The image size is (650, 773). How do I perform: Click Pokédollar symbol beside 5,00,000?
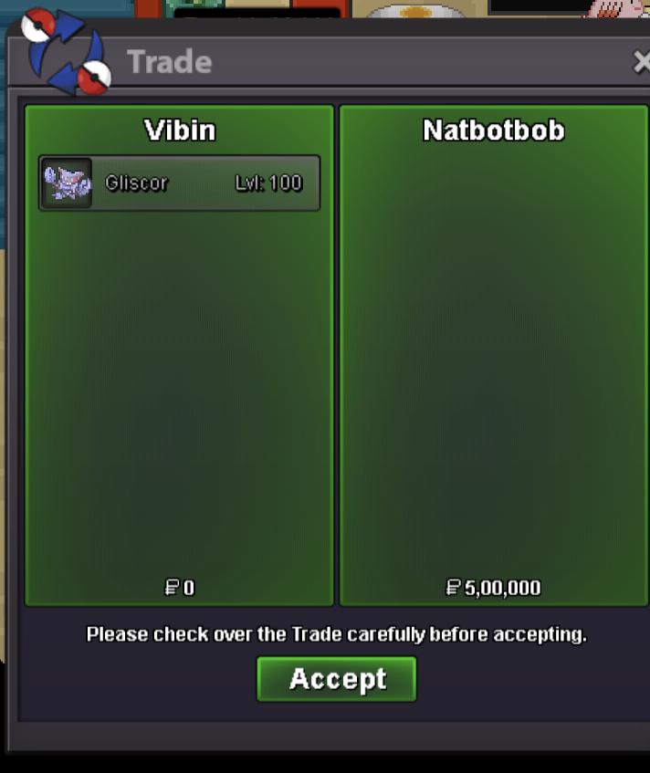(x=453, y=587)
